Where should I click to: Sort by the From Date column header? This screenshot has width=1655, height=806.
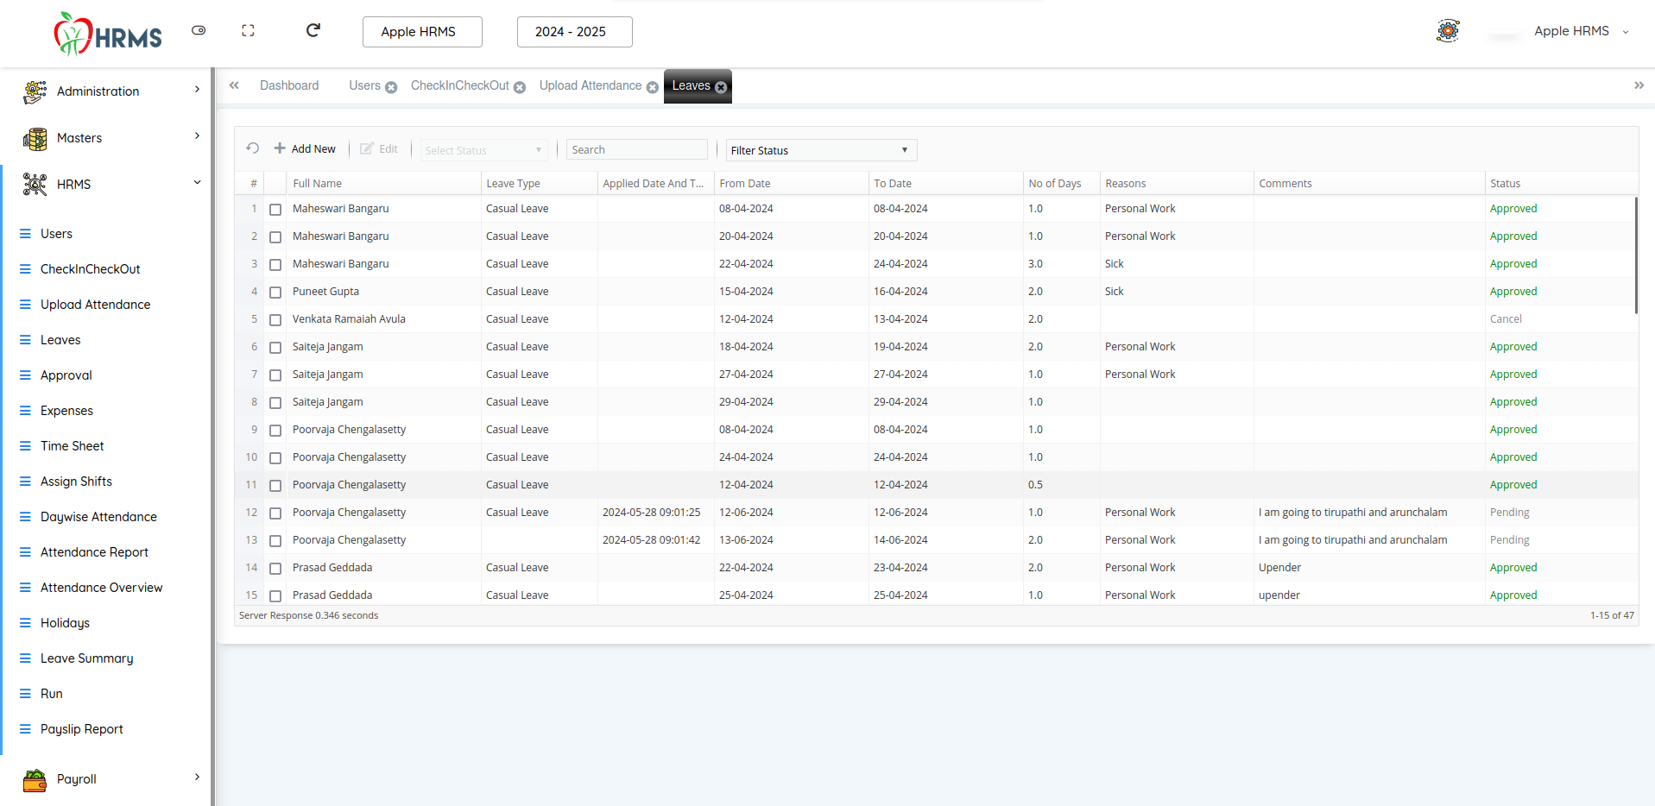click(792, 183)
